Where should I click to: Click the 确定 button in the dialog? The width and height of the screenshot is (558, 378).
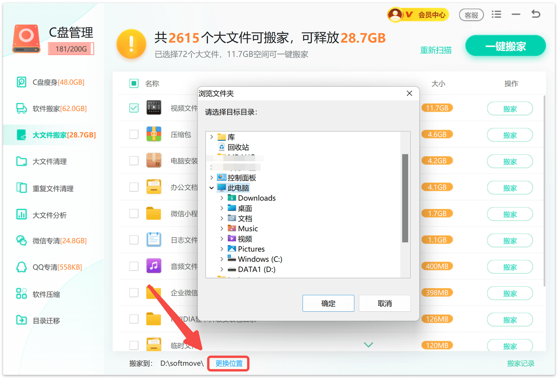tap(328, 303)
